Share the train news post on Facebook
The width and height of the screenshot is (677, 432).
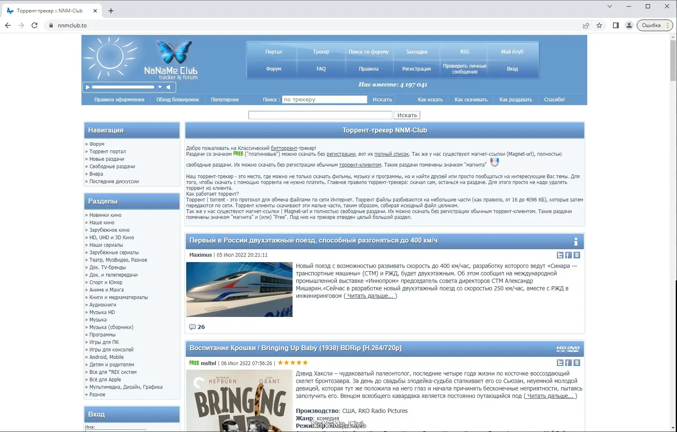tap(569, 255)
